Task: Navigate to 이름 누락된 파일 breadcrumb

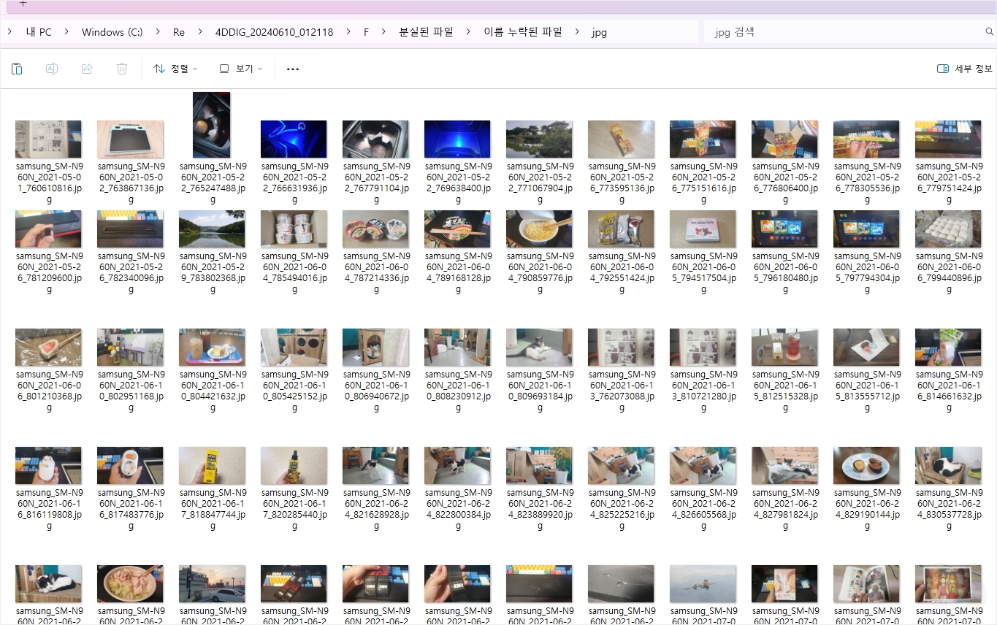Action: pos(523,32)
